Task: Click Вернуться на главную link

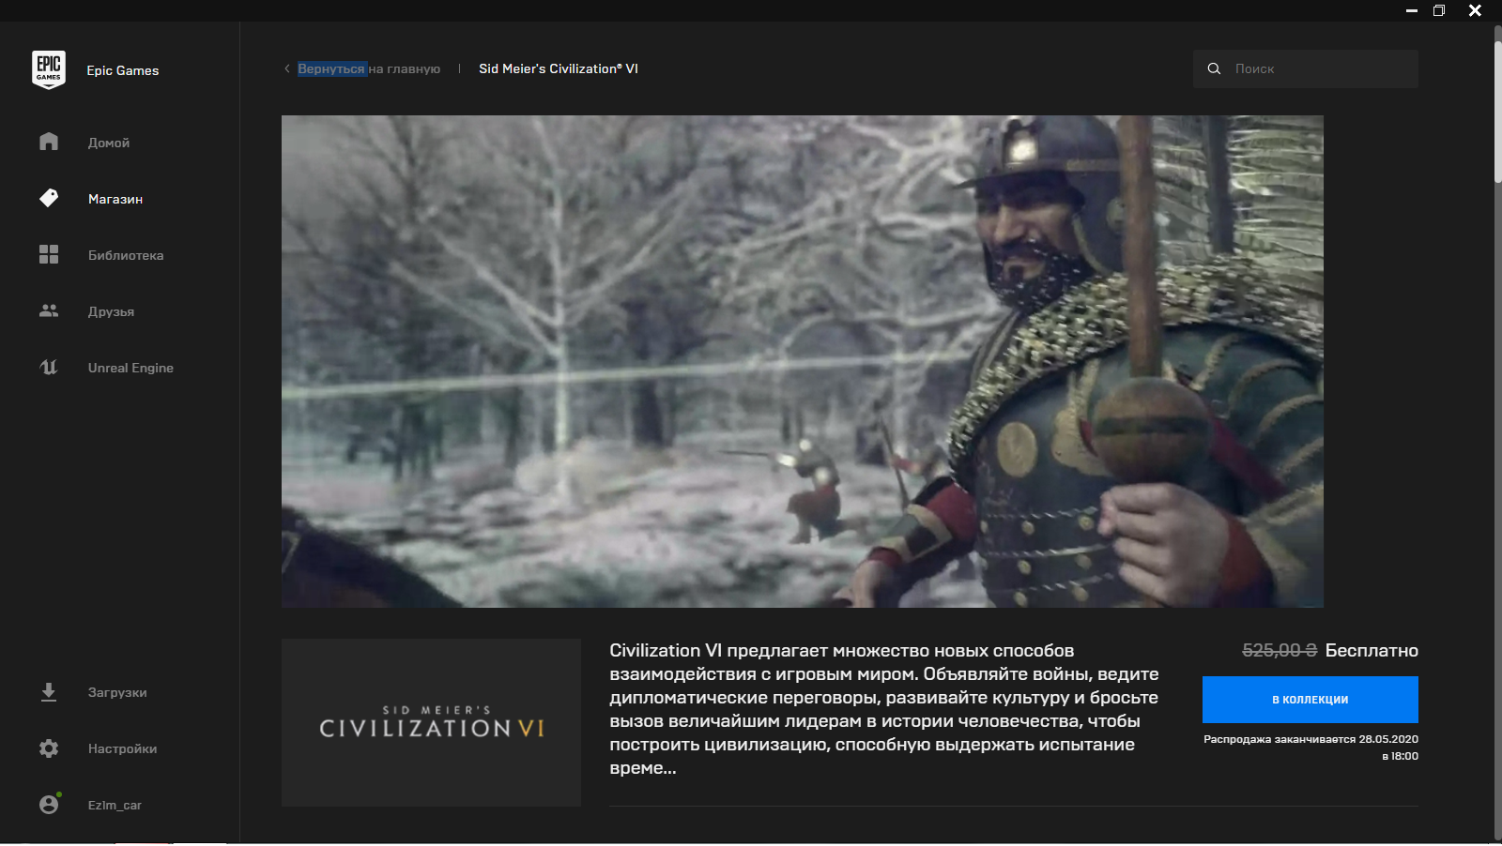Action: pos(369,68)
